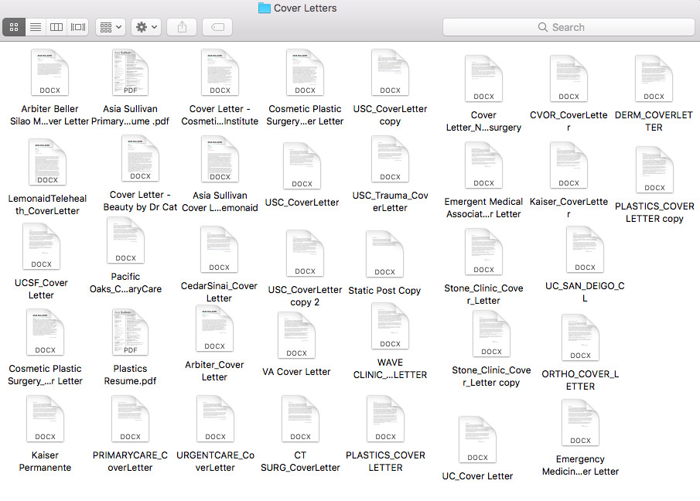The height and width of the screenshot is (501, 700).
Task: Select Cover Letter Neurosurgery file
Action: (x=483, y=79)
